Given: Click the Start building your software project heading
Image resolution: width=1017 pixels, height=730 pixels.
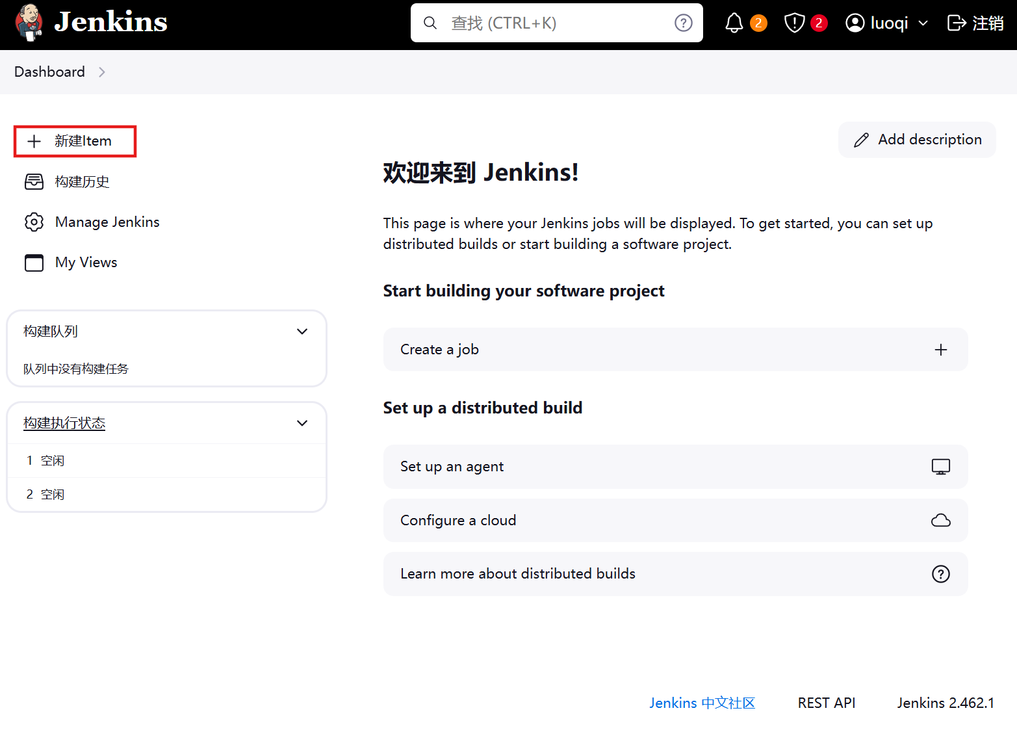Looking at the screenshot, I should [x=524, y=291].
